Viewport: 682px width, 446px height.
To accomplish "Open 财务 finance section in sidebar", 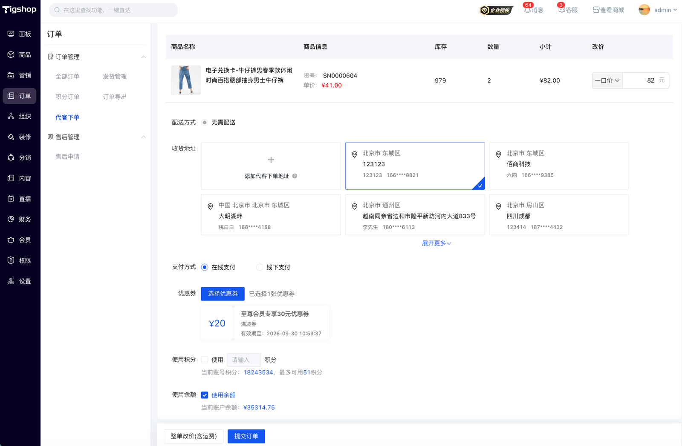I will tap(20, 219).
